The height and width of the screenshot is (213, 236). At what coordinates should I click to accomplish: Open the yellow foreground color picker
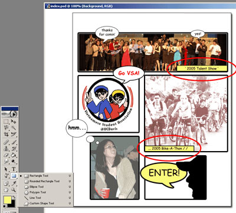coord(7,200)
